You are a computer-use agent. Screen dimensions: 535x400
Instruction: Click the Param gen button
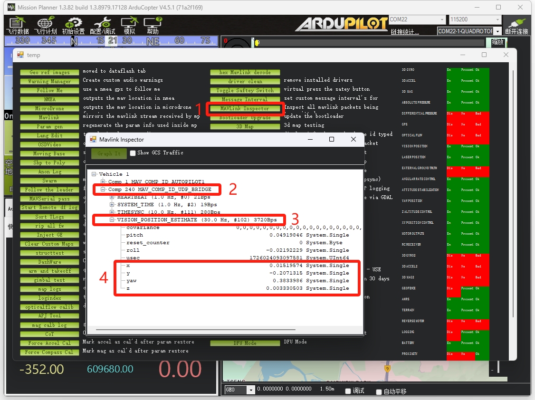coord(49,126)
